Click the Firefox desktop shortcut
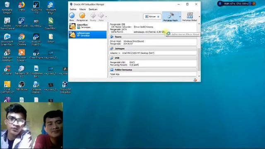Viewport: 265px width, 149px height. (22, 7)
